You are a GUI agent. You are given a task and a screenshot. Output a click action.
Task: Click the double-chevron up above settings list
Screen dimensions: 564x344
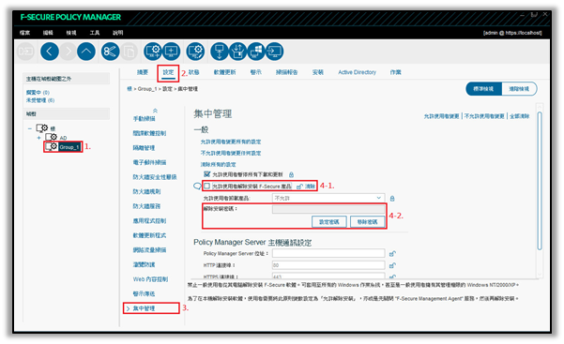155,111
